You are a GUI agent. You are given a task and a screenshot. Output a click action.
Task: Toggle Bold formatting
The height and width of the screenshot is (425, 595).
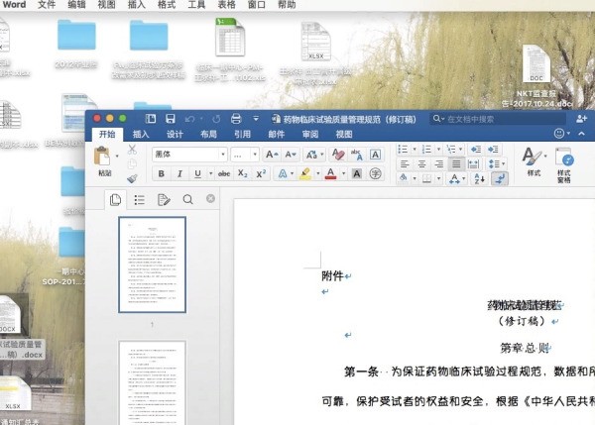pyautogui.click(x=162, y=174)
